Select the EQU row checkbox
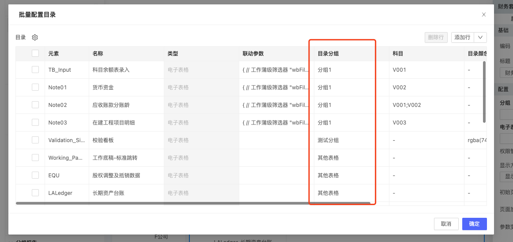This screenshot has width=513, height=242. (x=35, y=175)
